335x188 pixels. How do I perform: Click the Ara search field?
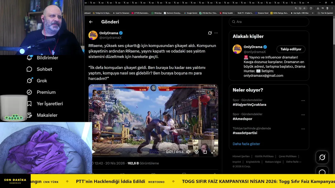tap(269, 22)
